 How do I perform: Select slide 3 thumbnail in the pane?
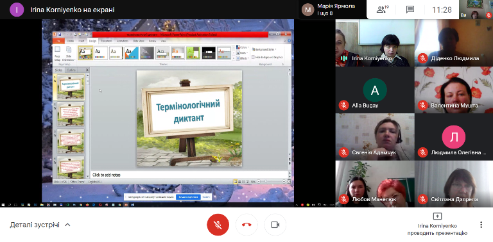coord(71,141)
